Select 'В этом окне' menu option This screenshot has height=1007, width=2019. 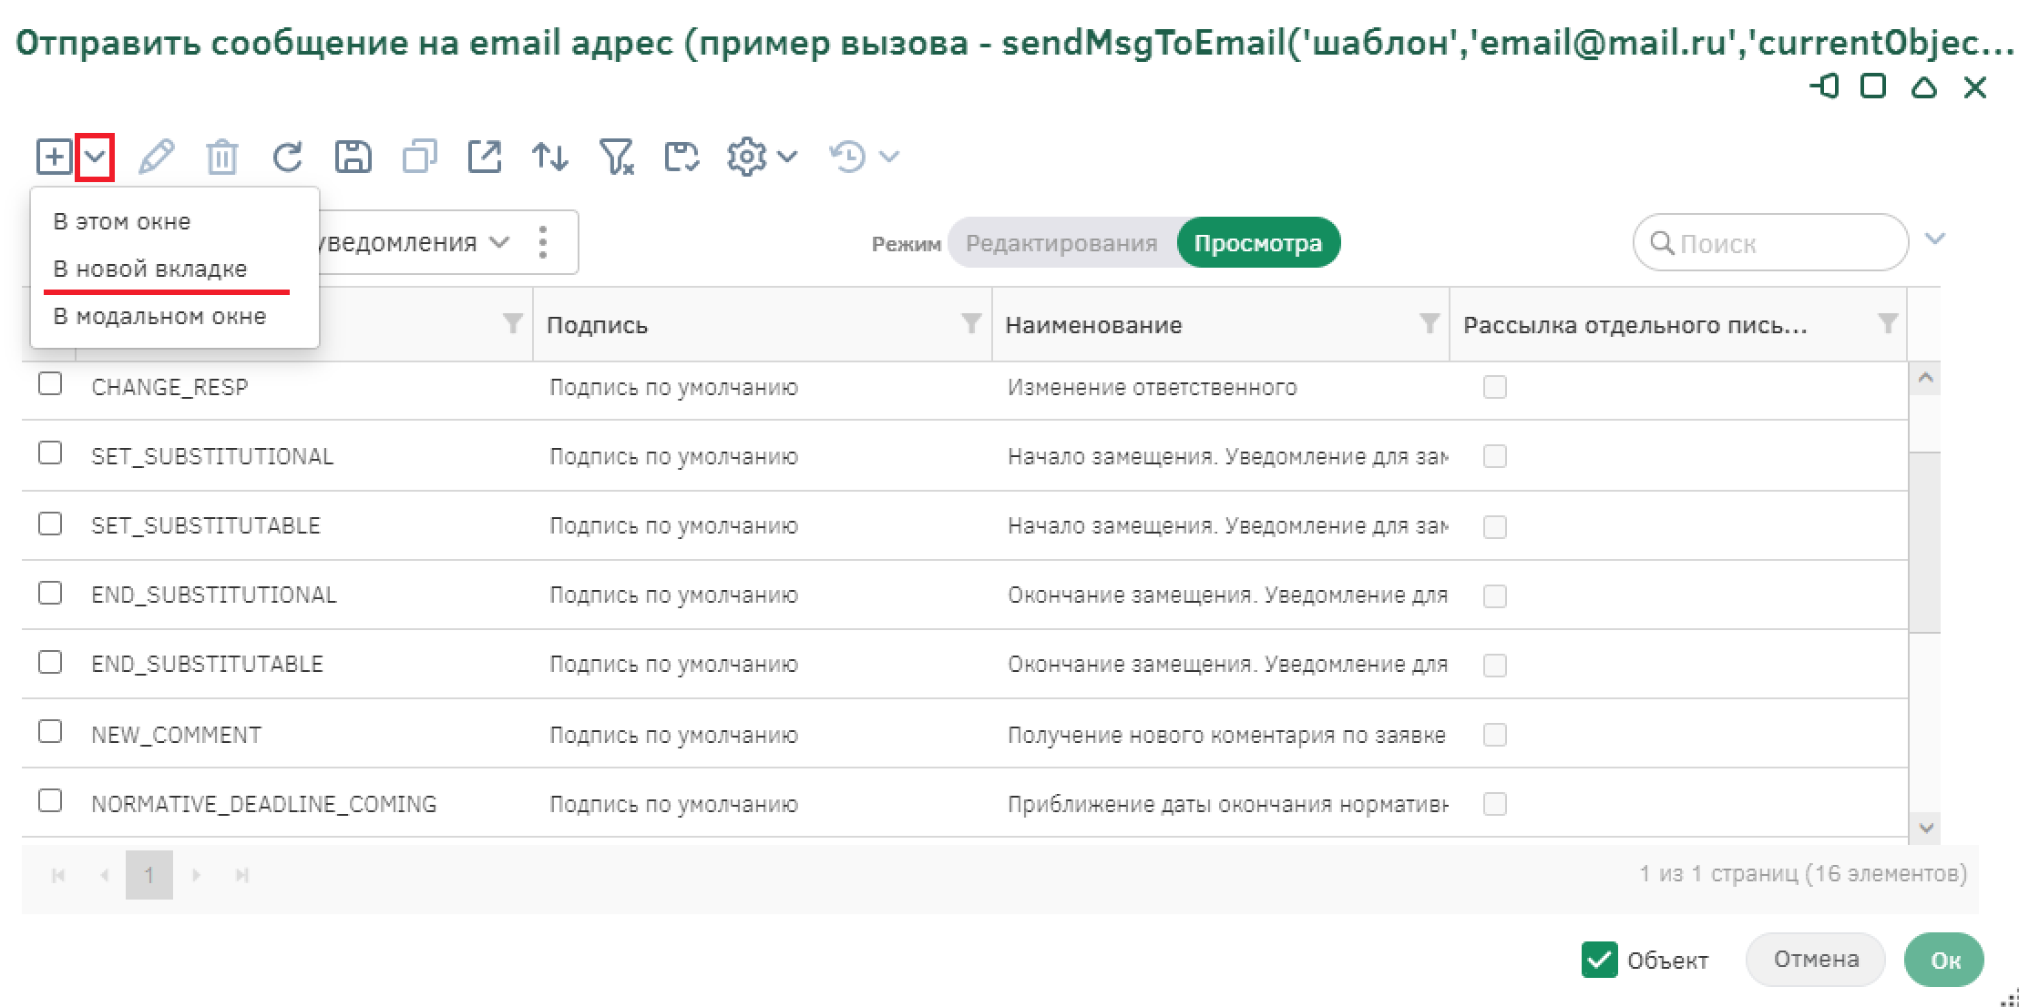pos(174,221)
